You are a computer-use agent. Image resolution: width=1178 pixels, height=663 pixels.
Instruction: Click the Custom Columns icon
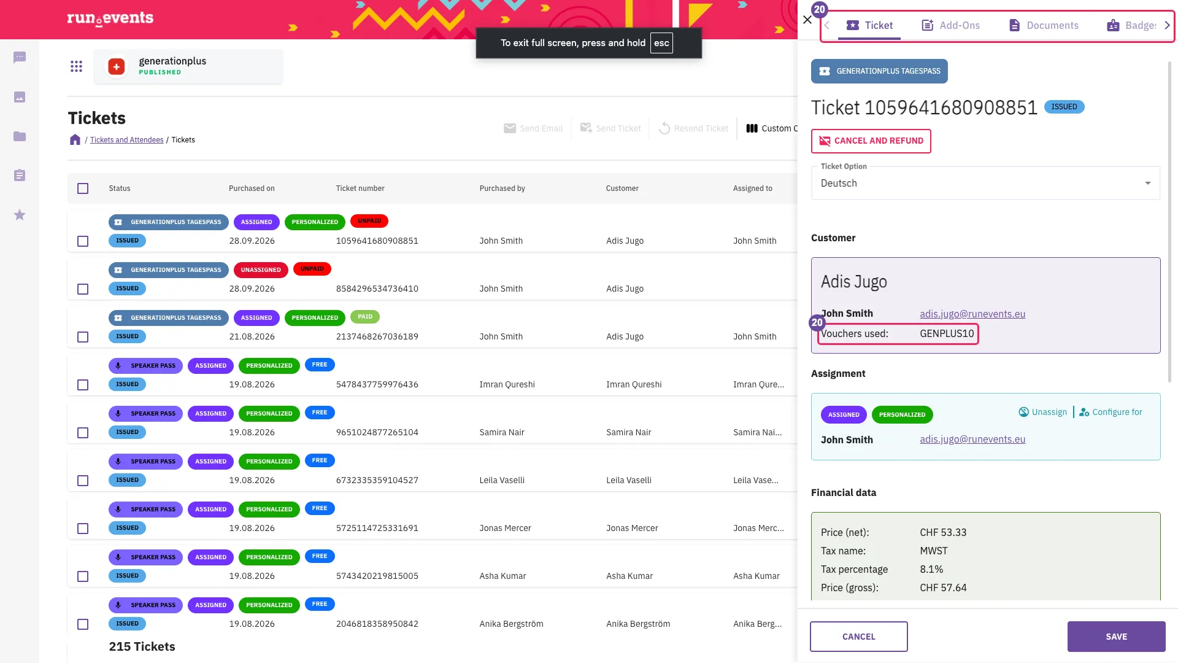coord(752,128)
